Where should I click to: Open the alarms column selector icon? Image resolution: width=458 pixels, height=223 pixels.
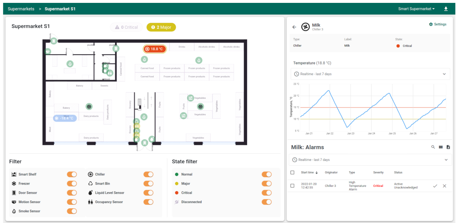[x=441, y=147]
